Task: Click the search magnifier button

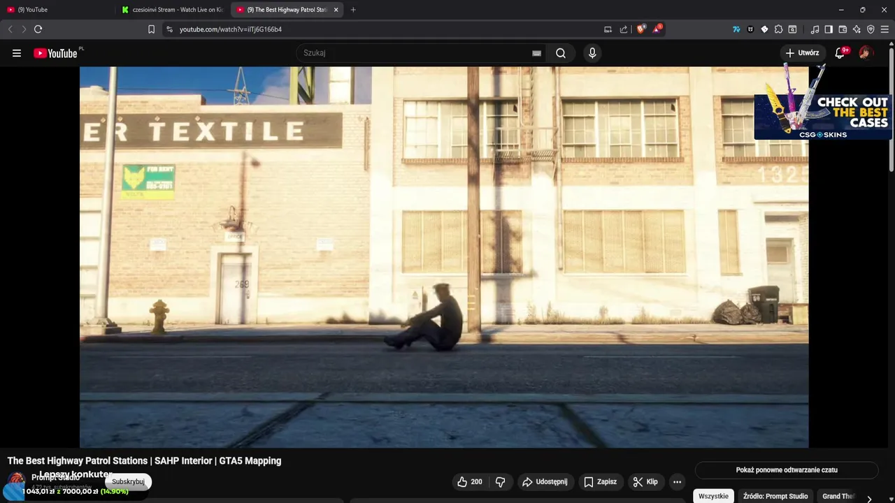Action: (561, 53)
